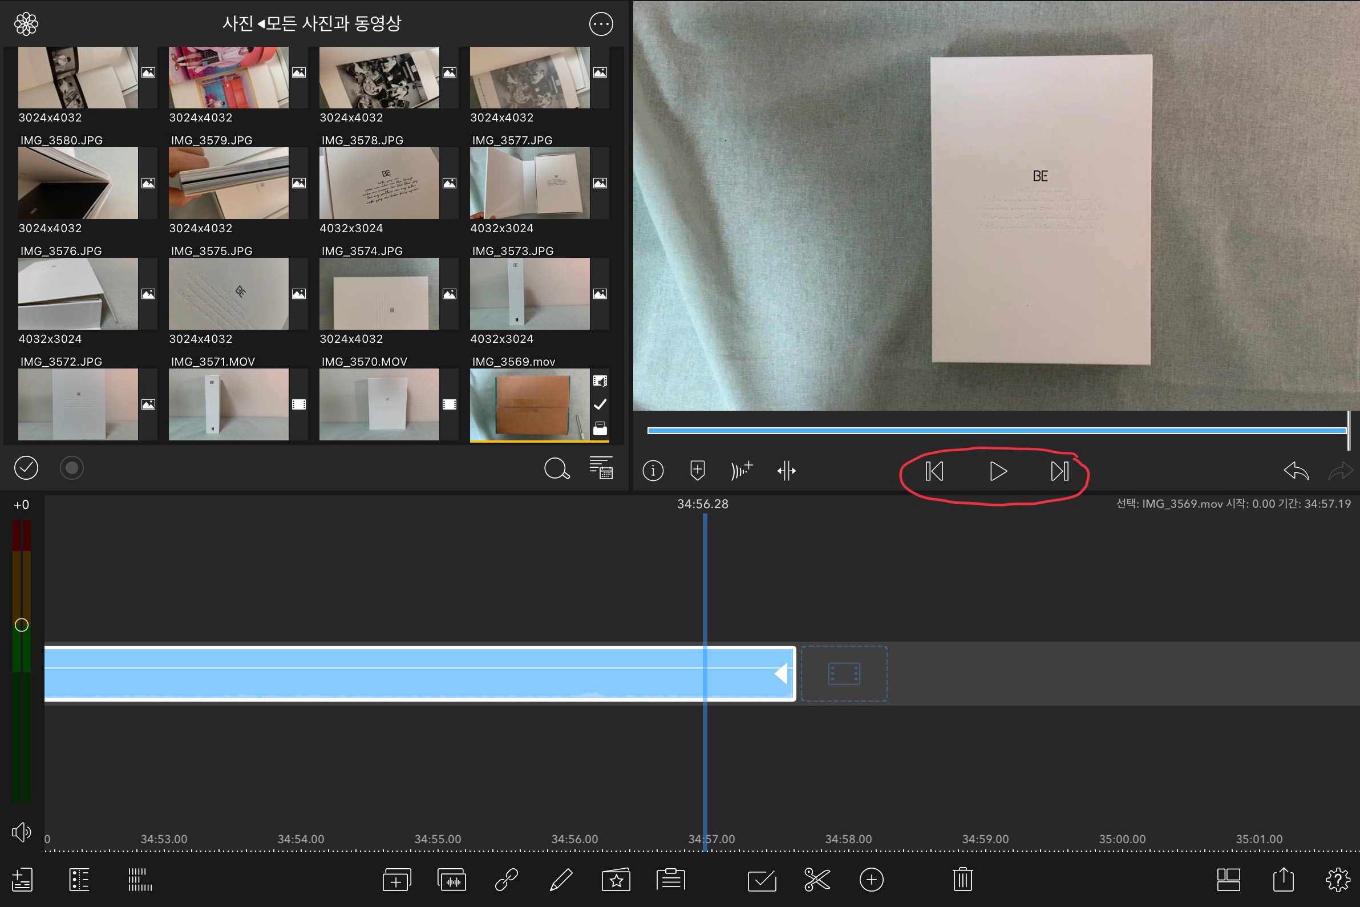
Task: Click the link clips chain icon
Action: 506,880
